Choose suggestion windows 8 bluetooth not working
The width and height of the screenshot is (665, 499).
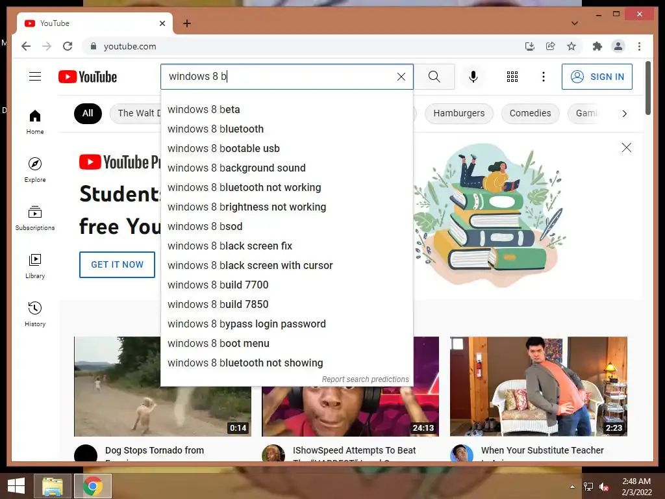pyautogui.click(x=286, y=188)
